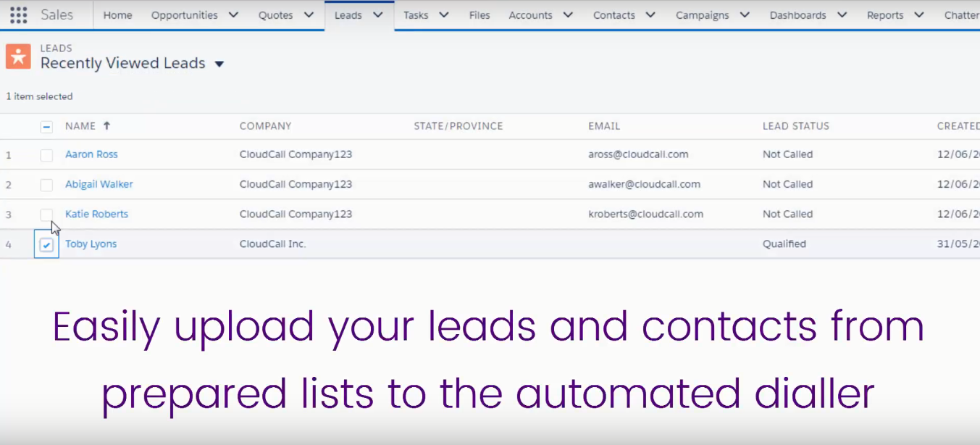Expand the Quotes tab dropdown chevron
Viewport: 980px width, 445px height.
(309, 15)
